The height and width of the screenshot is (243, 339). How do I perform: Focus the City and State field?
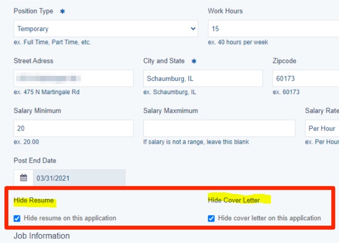[202, 78]
